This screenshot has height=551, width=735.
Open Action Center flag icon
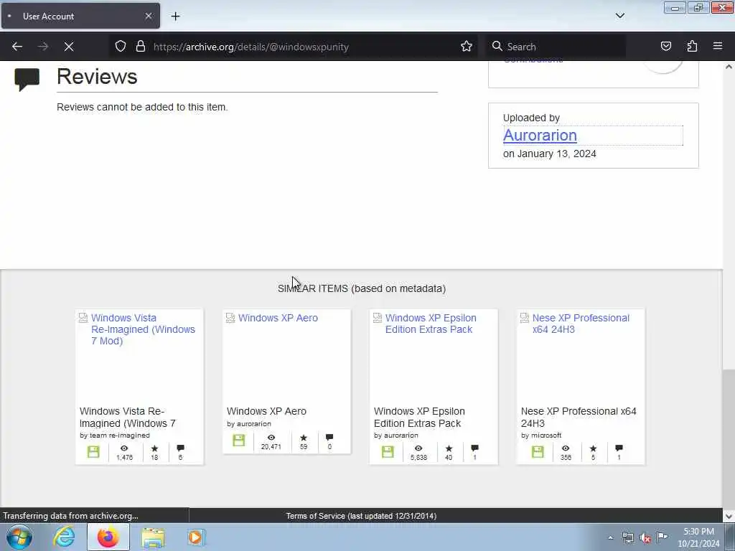point(662,537)
